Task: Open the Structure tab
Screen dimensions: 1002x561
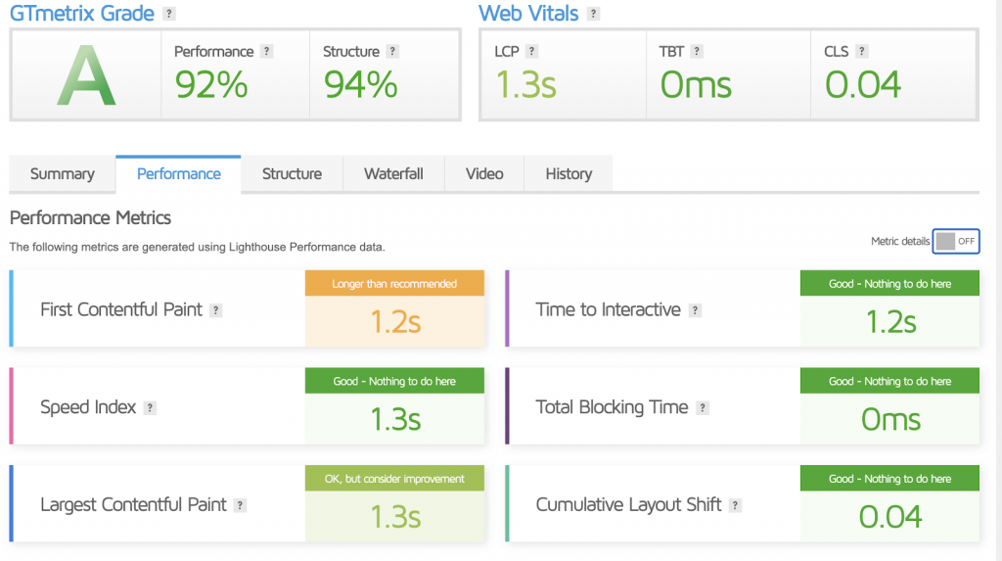Action: coord(292,174)
